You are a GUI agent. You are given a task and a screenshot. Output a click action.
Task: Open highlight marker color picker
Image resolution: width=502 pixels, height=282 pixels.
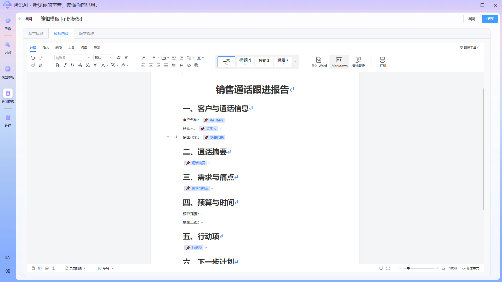point(125,65)
